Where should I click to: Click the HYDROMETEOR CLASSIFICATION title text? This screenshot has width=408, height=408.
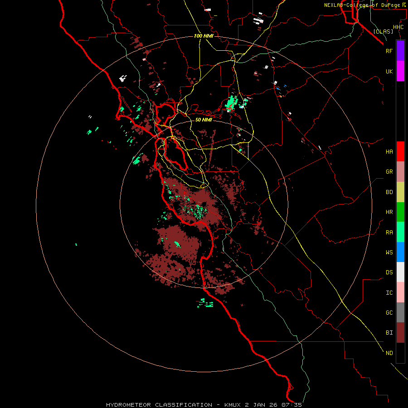(x=159, y=405)
